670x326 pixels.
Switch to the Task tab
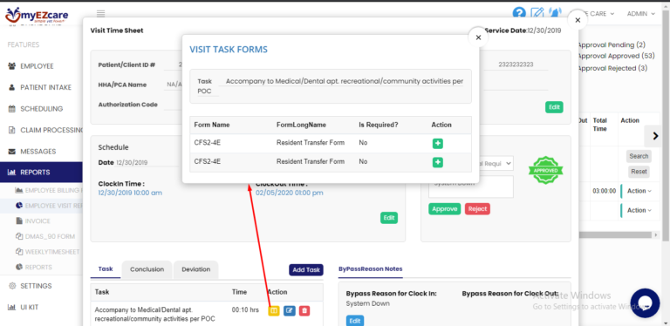pos(106,269)
